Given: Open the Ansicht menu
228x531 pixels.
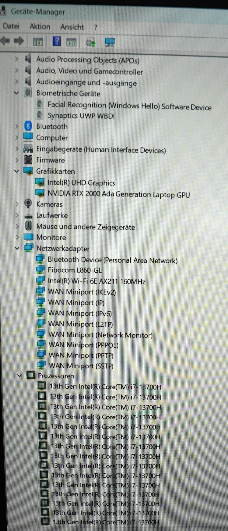Looking at the screenshot, I should click(72, 27).
